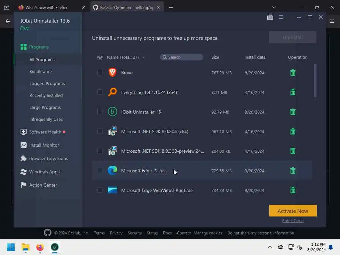The width and height of the screenshot is (340, 255).
Task: Click Manage cookies in GitHub footer
Action: tap(208, 233)
